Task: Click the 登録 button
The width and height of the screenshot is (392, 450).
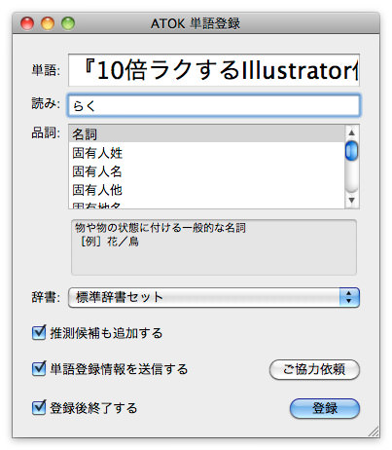Action: (x=325, y=408)
